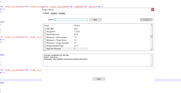Select the NewFileBrowser plugin name
Image resolution: width=181 pixels, height=93 pixels.
click(53, 34)
